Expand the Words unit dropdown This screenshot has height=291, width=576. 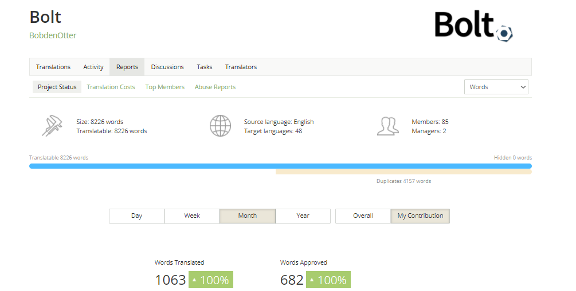(496, 87)
